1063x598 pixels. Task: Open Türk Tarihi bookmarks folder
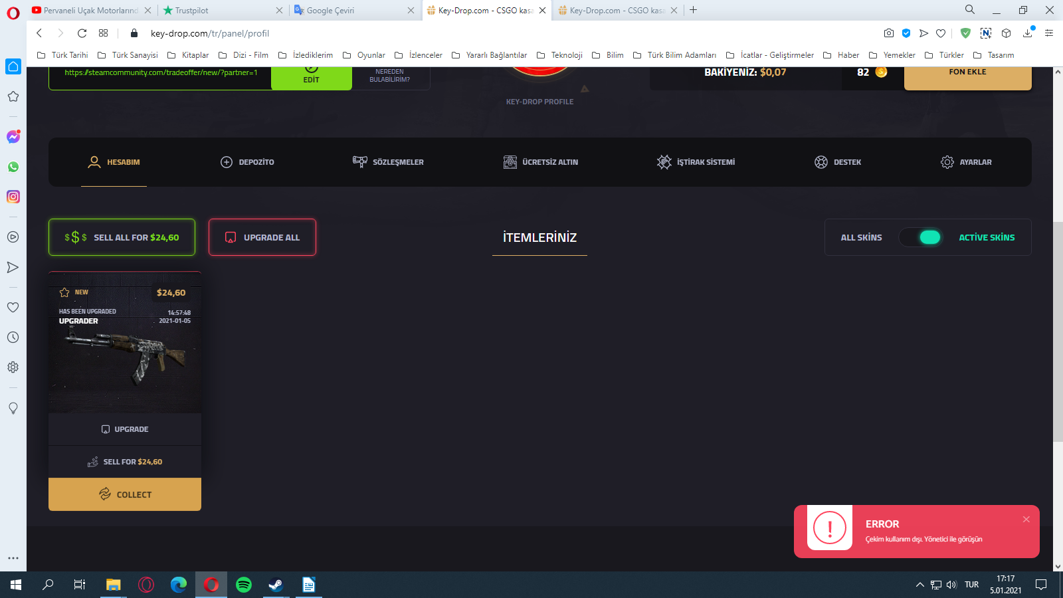tap(62, 55)
